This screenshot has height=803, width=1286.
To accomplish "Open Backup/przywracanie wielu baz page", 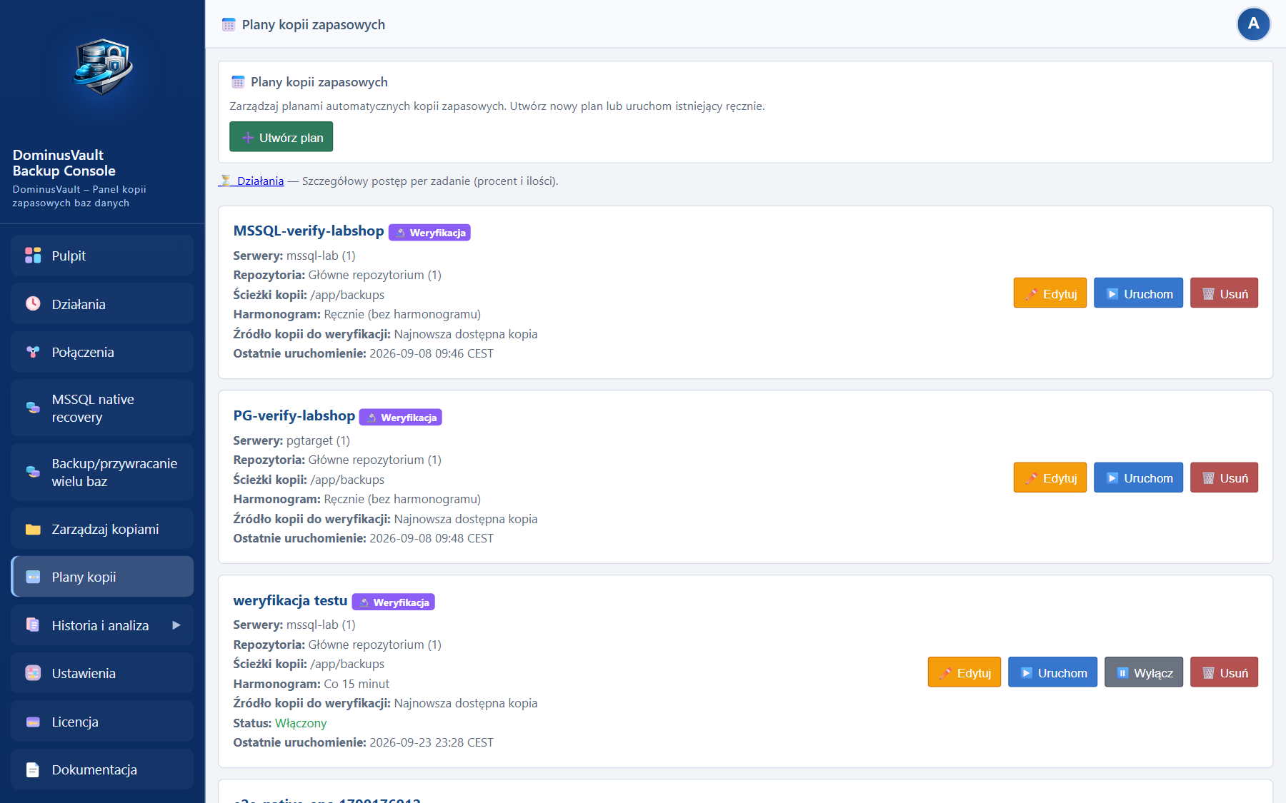I will [x=102, y=473].
